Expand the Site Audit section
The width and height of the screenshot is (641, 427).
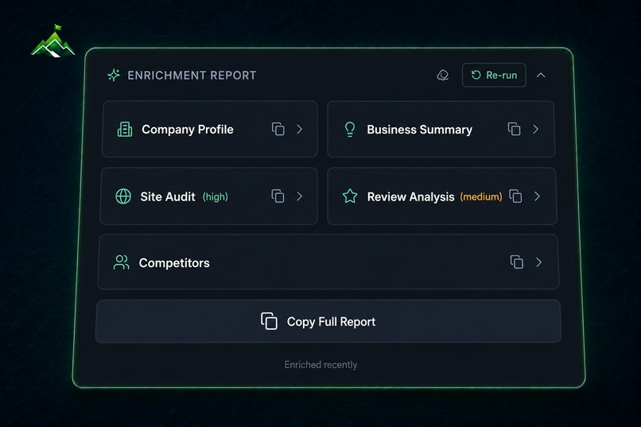pyautogui.click(x=300, y=196)
